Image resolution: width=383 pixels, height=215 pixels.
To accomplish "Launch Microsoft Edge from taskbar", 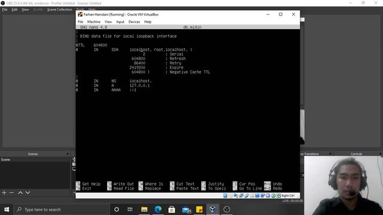I will [158, 210].
